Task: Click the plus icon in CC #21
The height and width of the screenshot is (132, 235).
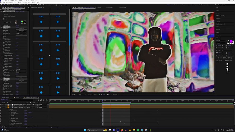Action: point(58,78)
